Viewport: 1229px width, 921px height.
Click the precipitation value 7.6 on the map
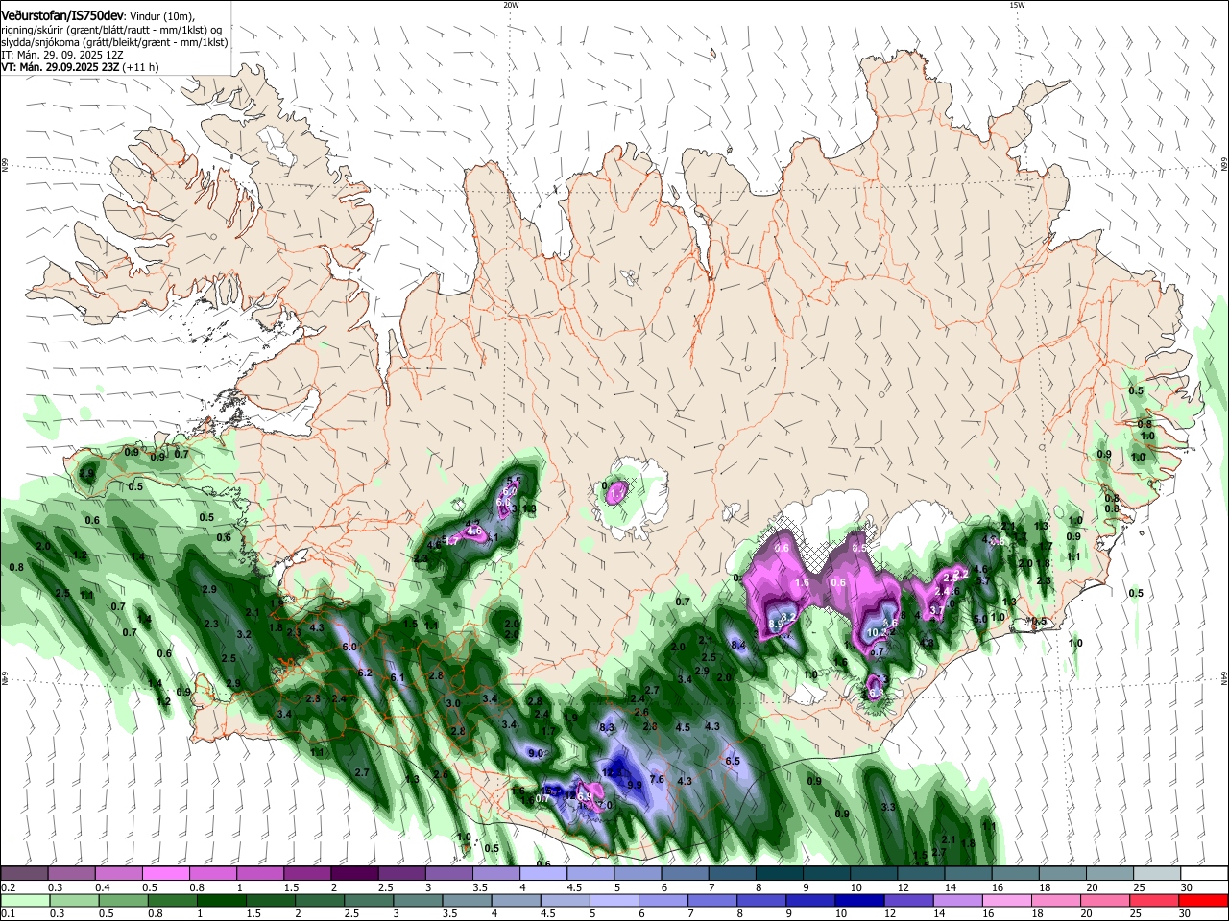pos(657,779)
